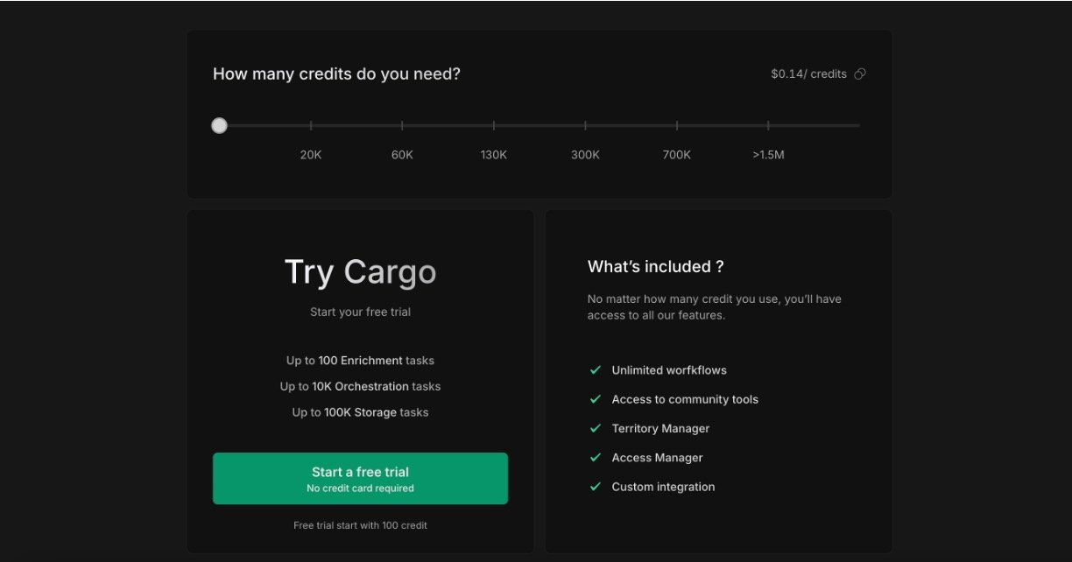Viewport: 1072px width, 562px height.
Task: Select the 60K mark on slider
Action: point(402,126)
